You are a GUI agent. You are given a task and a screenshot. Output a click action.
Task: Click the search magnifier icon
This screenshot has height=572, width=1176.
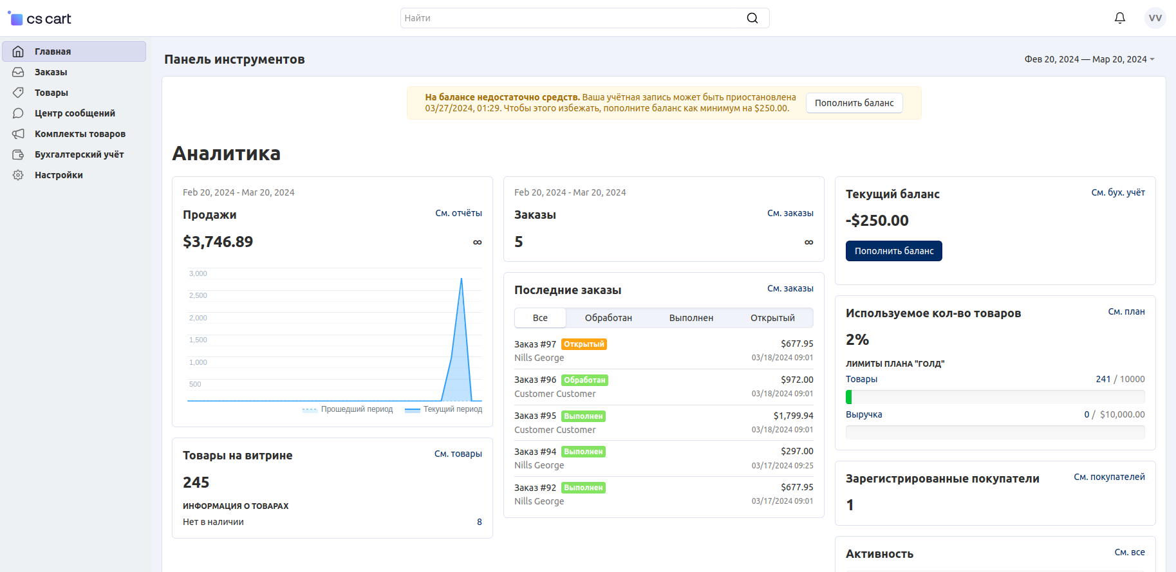click(752, 18)
